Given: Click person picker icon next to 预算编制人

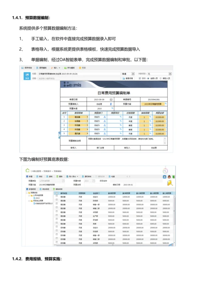Looking at the screenshot, I should (x=111, y=104).
